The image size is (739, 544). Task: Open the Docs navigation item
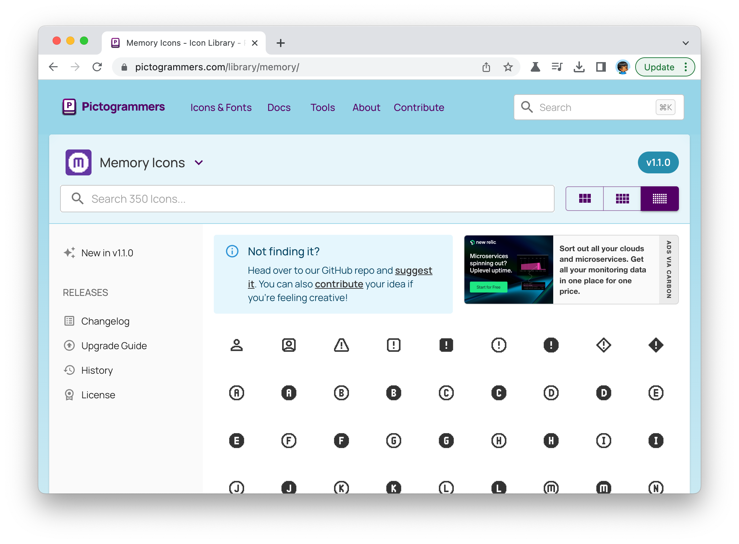[279, 108]
